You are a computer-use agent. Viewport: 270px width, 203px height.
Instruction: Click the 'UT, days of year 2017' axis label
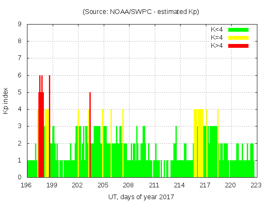point(141,197)
